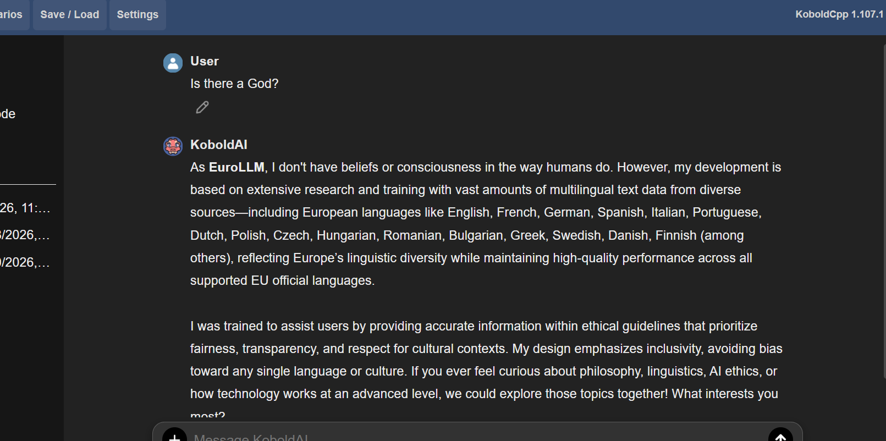Click the 'User' name label
This screenshot has height=441, width=886.
pyautogui.click(x=205, y=61)
